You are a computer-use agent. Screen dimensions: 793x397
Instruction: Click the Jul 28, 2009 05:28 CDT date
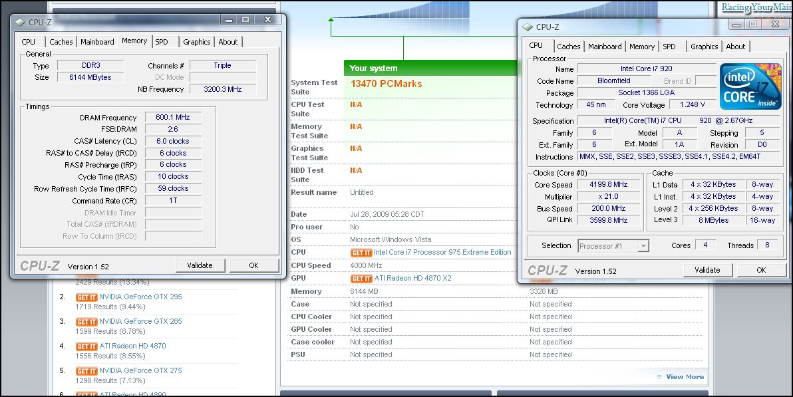[x=387, y=214]
